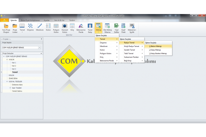The width and height of the screenshot is (206, 137).
Task: Select the Temel tree row
Action: tap(22, 72)
